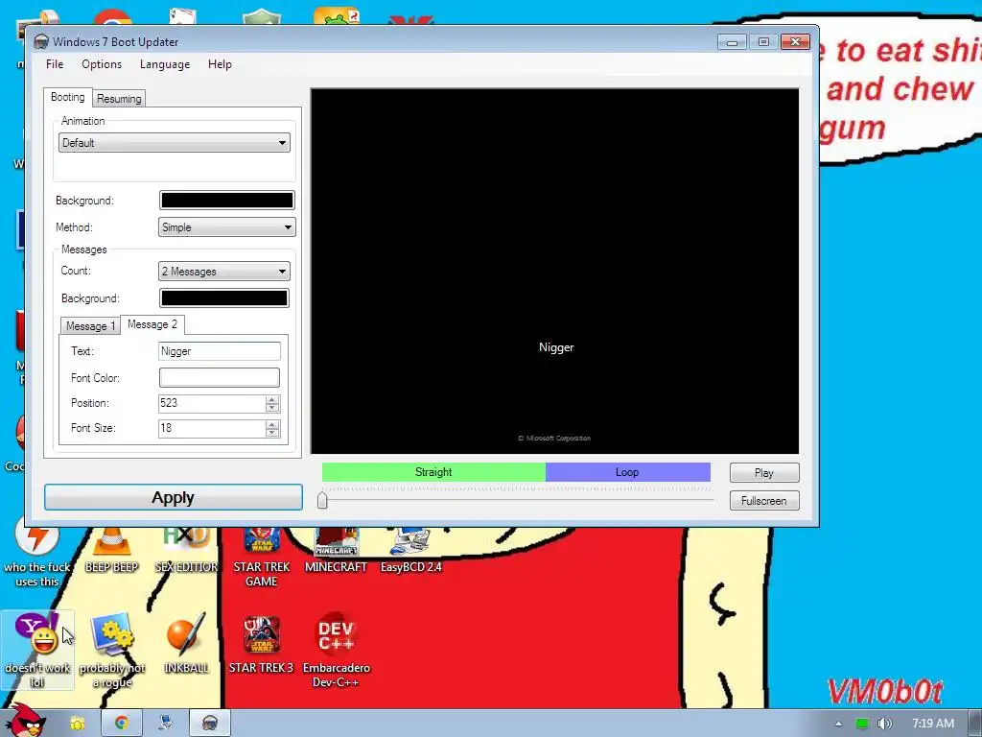Click the Windows 7 Boot Updater title bar icon

pos(41,42)
